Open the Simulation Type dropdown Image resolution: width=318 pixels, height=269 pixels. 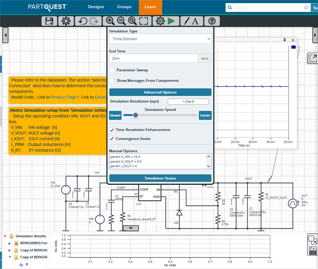pos(160,39)
